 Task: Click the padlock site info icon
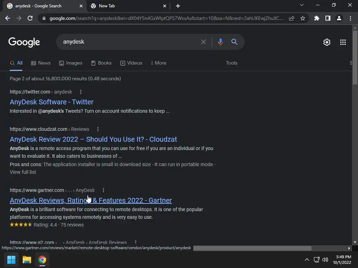44,18
